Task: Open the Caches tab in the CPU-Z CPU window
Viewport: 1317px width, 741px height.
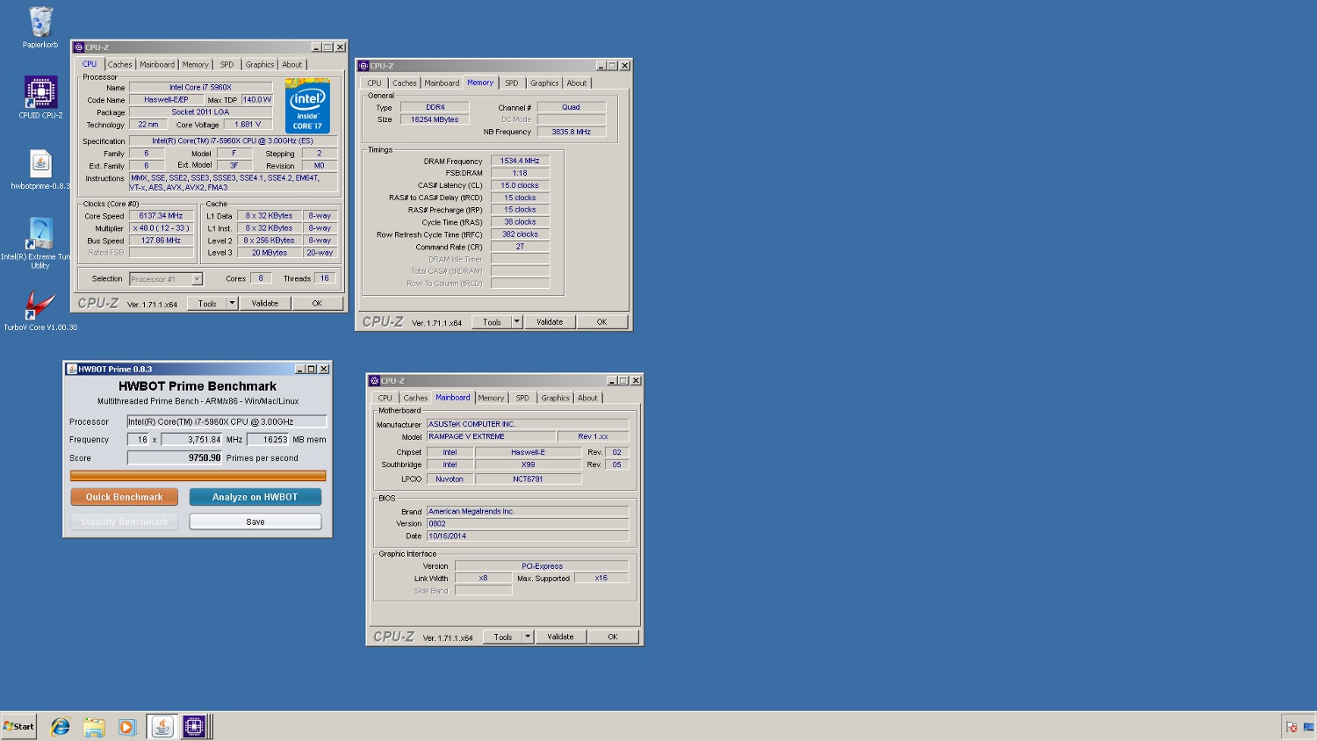Action: click(x=120, y=65)
